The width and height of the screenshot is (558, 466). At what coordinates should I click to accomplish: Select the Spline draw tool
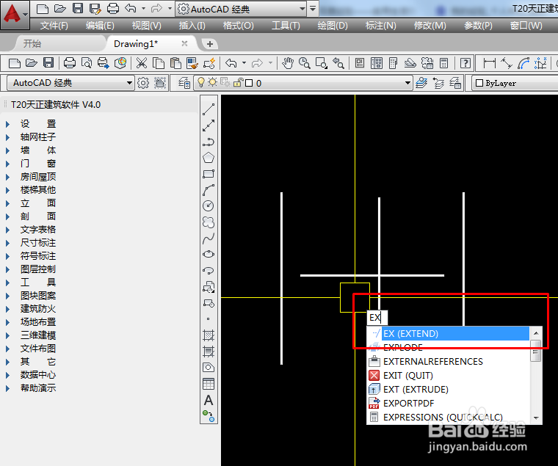tap(209, 239)
